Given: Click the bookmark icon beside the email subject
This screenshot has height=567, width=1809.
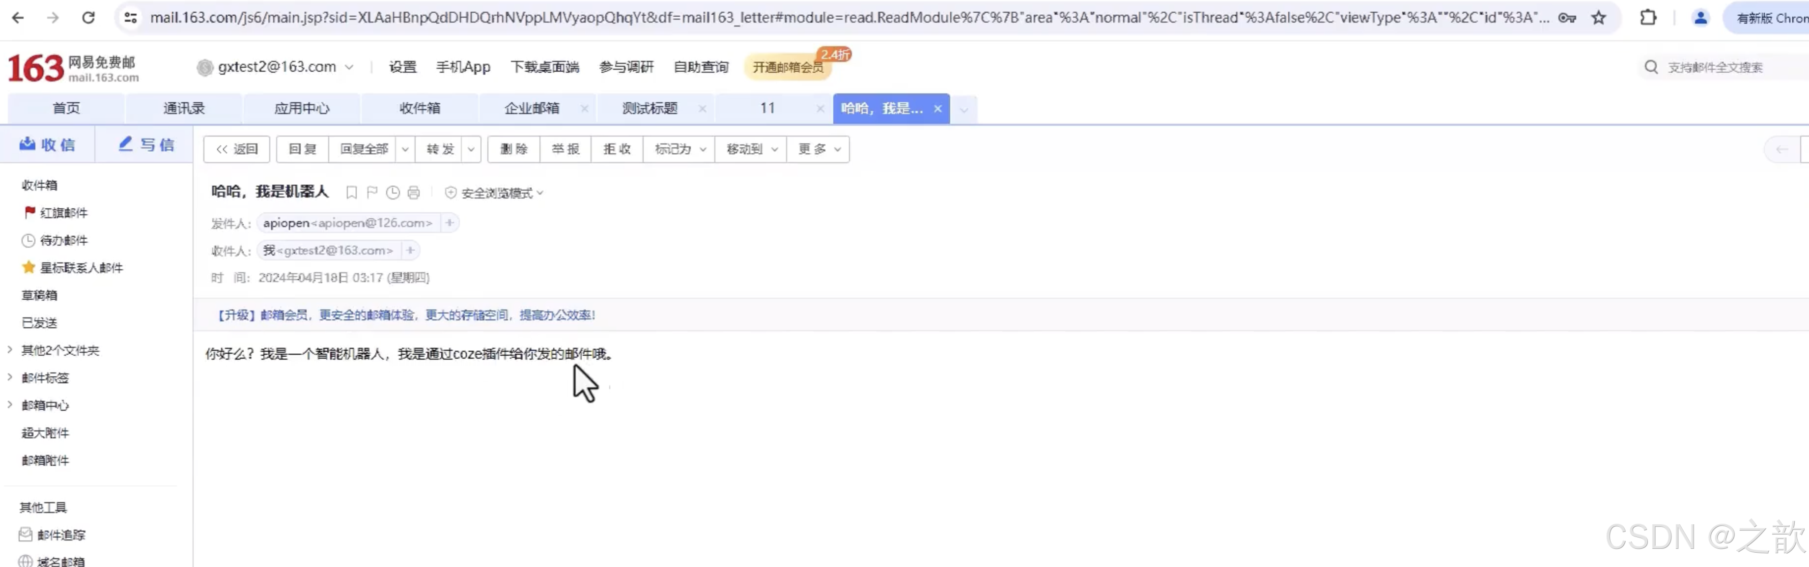Looking at the screenshot, I should tap(352, 193).
